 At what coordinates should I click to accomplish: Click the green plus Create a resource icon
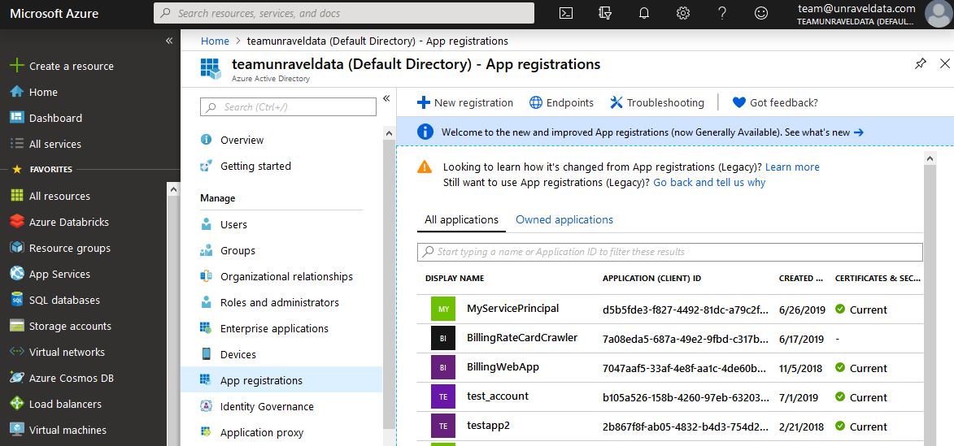[17, 66]
